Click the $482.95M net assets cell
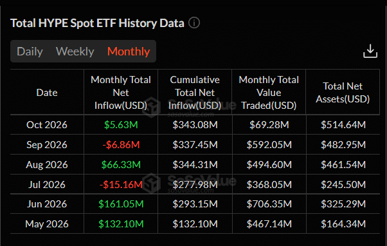Screen dimensions: 387x246 343,145
